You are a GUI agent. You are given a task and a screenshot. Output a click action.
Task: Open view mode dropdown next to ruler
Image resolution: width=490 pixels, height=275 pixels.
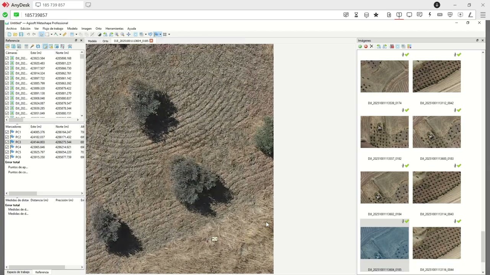click(76, 34)
